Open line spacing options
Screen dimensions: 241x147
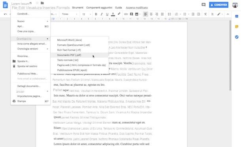pyautogui.click(x=169, y=14)
